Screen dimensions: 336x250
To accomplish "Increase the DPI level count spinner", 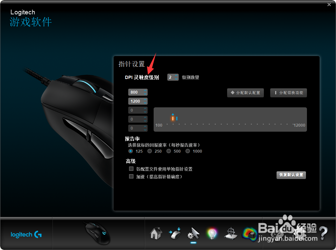I will point(176,75).
